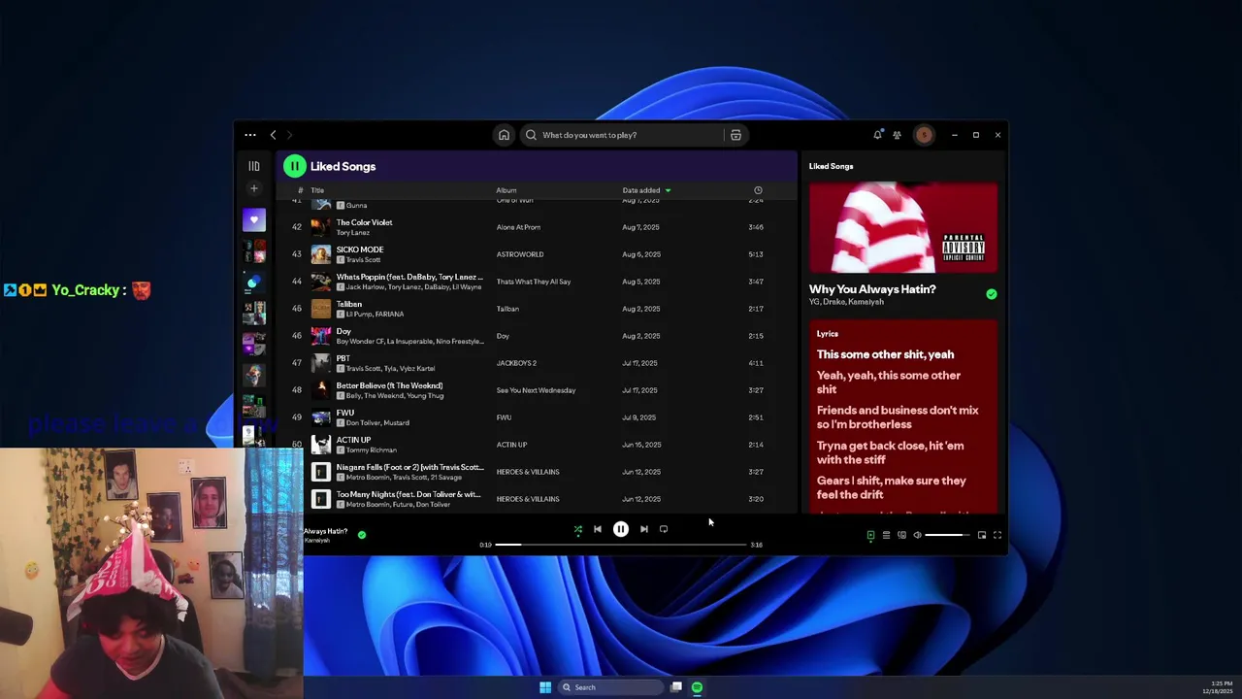Sort by the Album column header
The width and height of the screenshot is (1242, 699).
507,190
